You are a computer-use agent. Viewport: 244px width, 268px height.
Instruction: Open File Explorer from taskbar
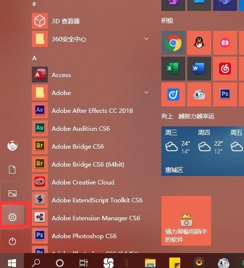(x=150, y=263)
